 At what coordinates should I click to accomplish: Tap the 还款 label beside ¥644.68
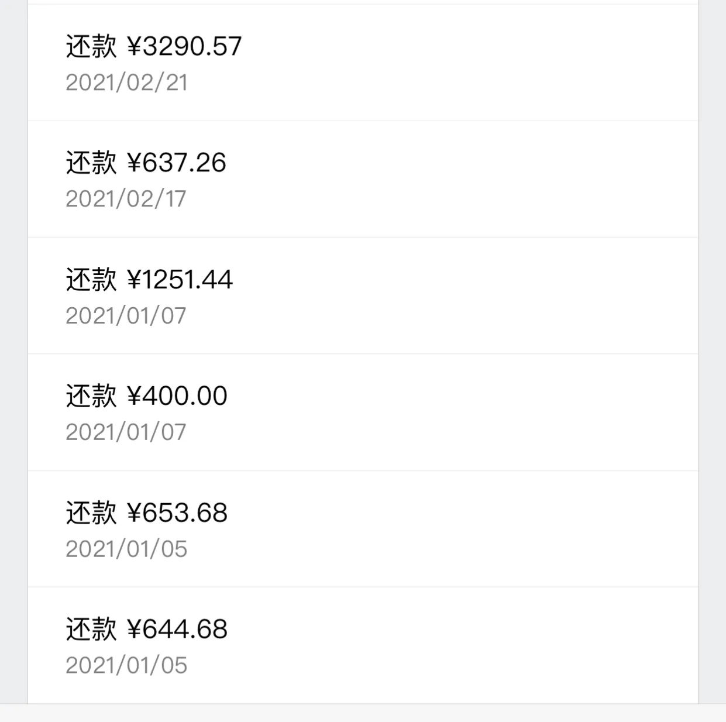(91, 629)
